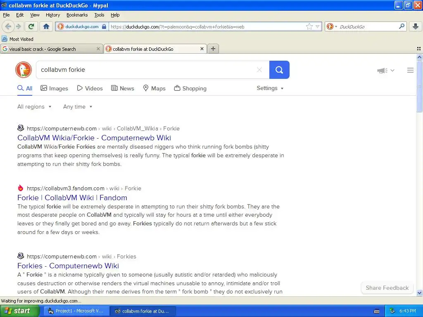Click the tab groups grid icon

pyautogui.click(x=419, y=49)
